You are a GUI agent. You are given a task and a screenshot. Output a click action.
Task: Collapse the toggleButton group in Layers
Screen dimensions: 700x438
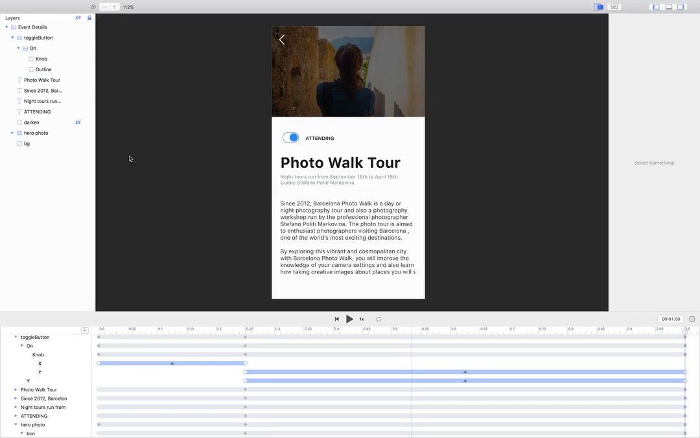(12, 38)
